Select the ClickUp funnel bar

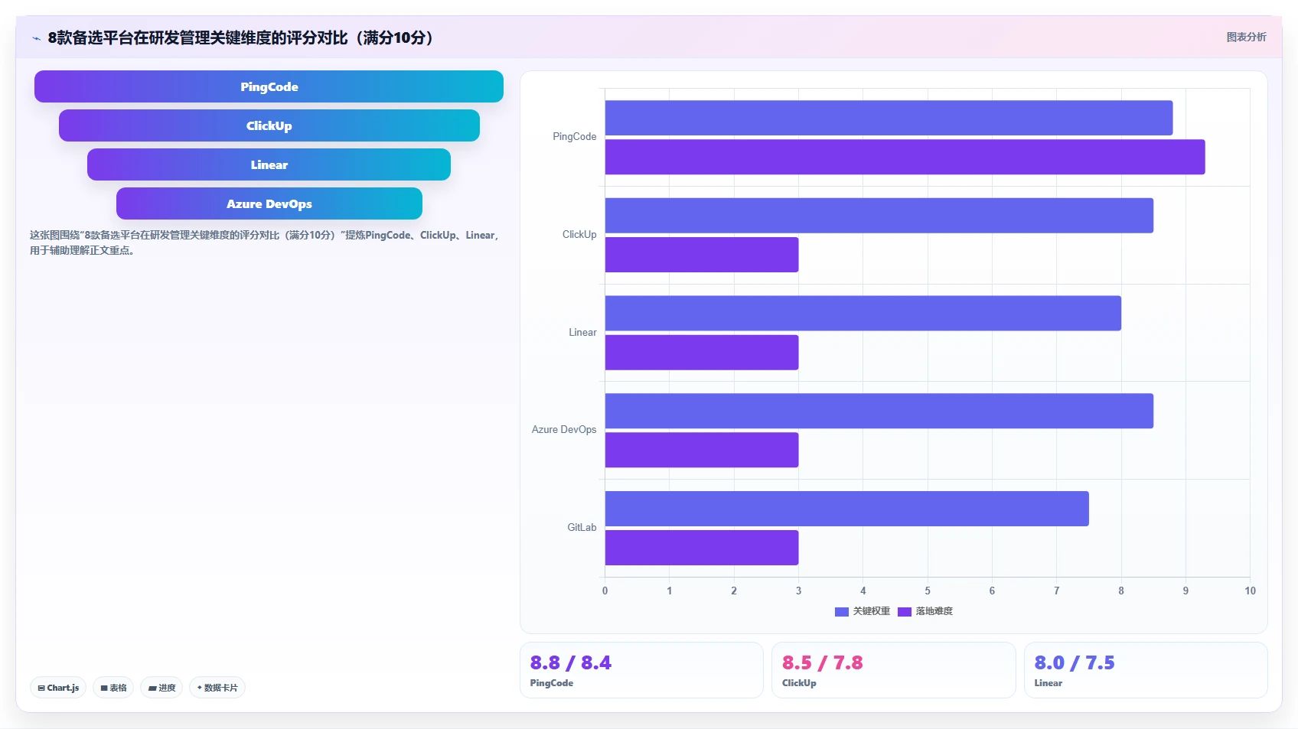click(x=269, y=125)
